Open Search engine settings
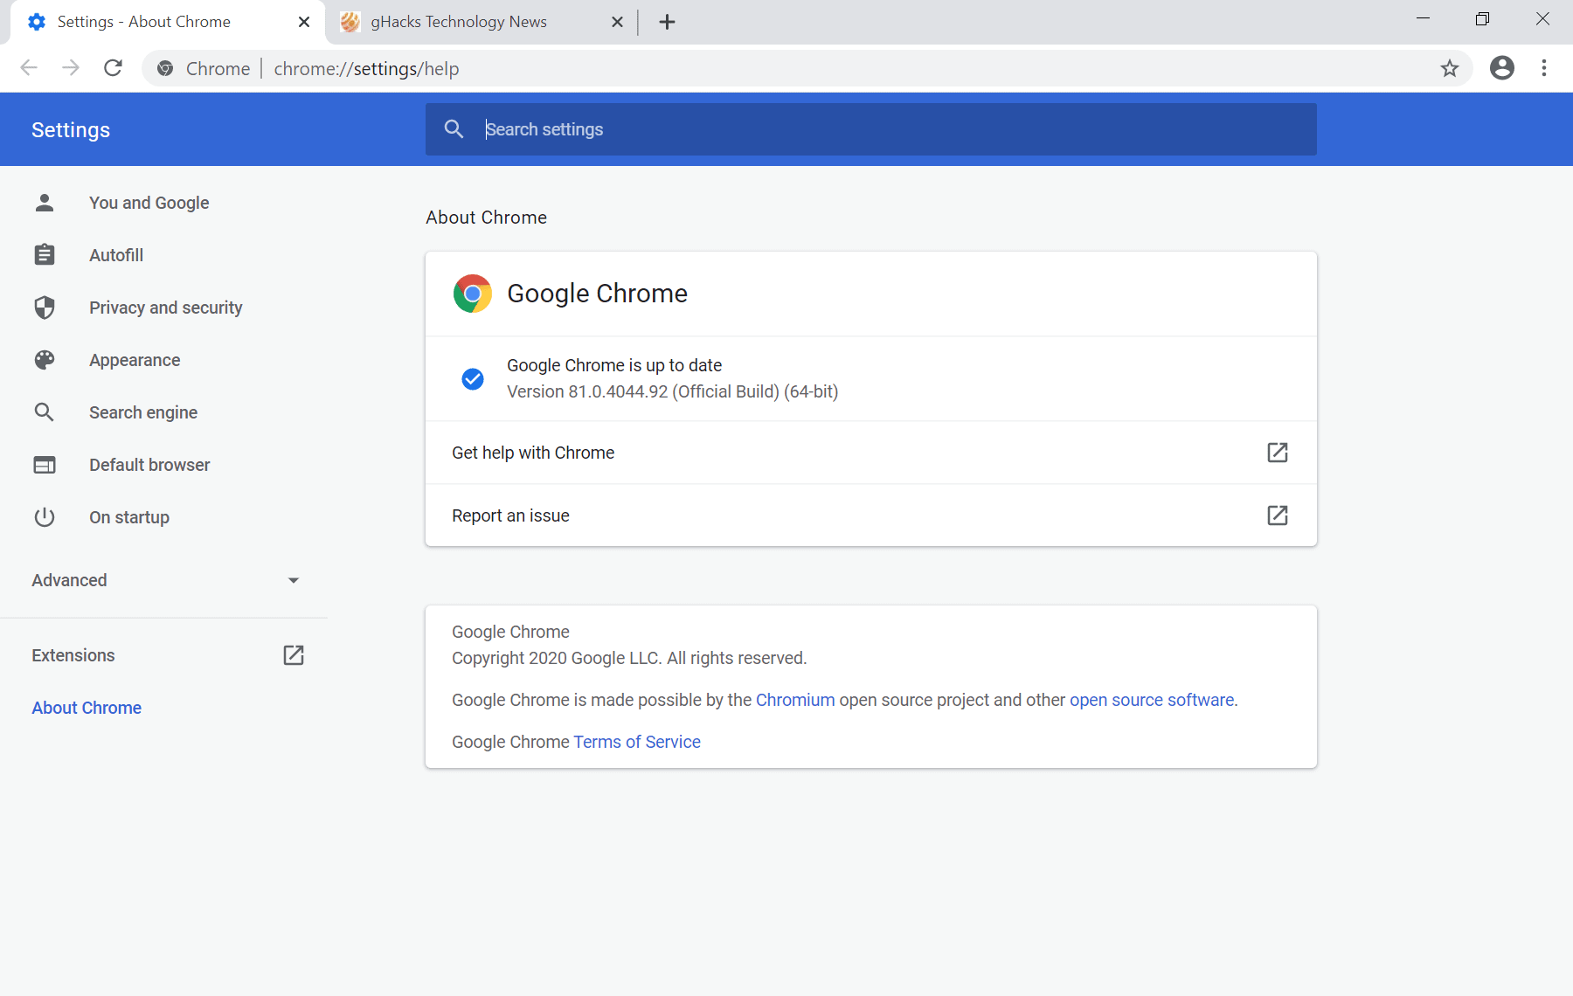The width and height of the screenshot is (1573, 996). [143, 412]
